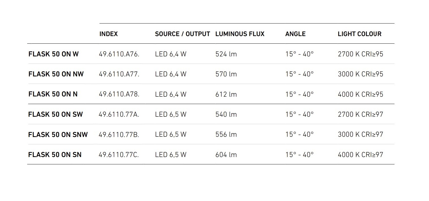Click the 2700 K CRI≥95 cell
429x201 pixels.
360,54
